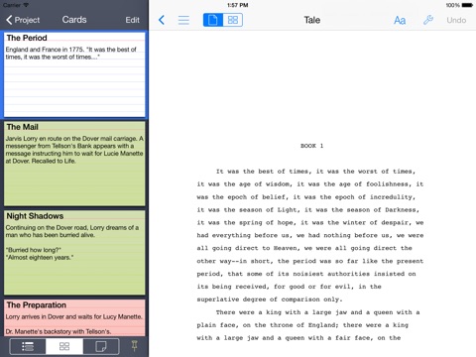
Task: Open the Aa font settings
Action: pyautogui.click(x=400, y=20)
